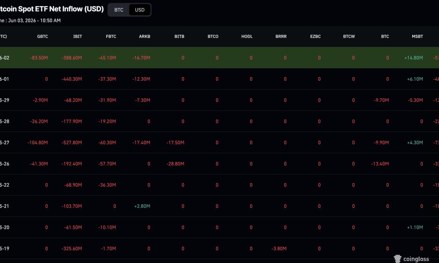Select the +2.80M ARKB value
Screen dimensions: 439x263
pos(142,206)
